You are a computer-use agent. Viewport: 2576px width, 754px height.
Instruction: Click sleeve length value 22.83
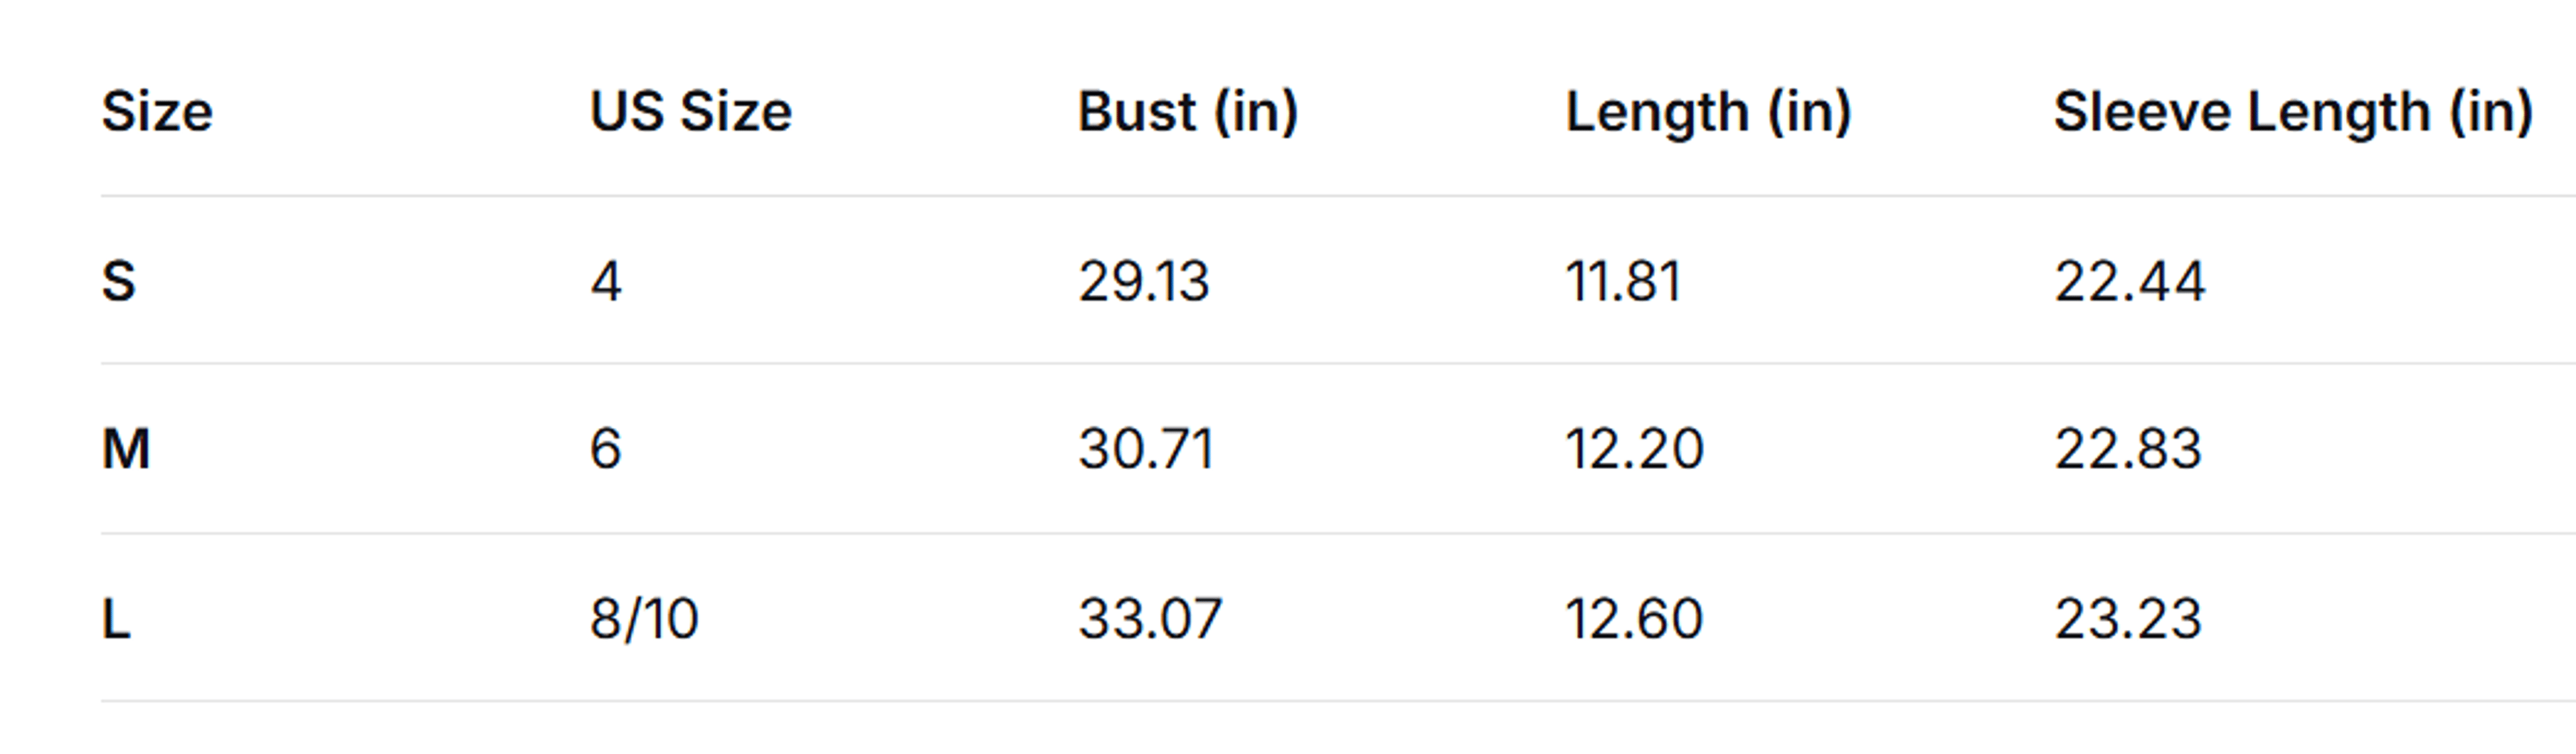coord(2128,449)
